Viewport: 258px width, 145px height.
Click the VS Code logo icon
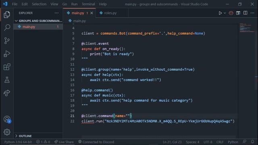tap(5, 4)
